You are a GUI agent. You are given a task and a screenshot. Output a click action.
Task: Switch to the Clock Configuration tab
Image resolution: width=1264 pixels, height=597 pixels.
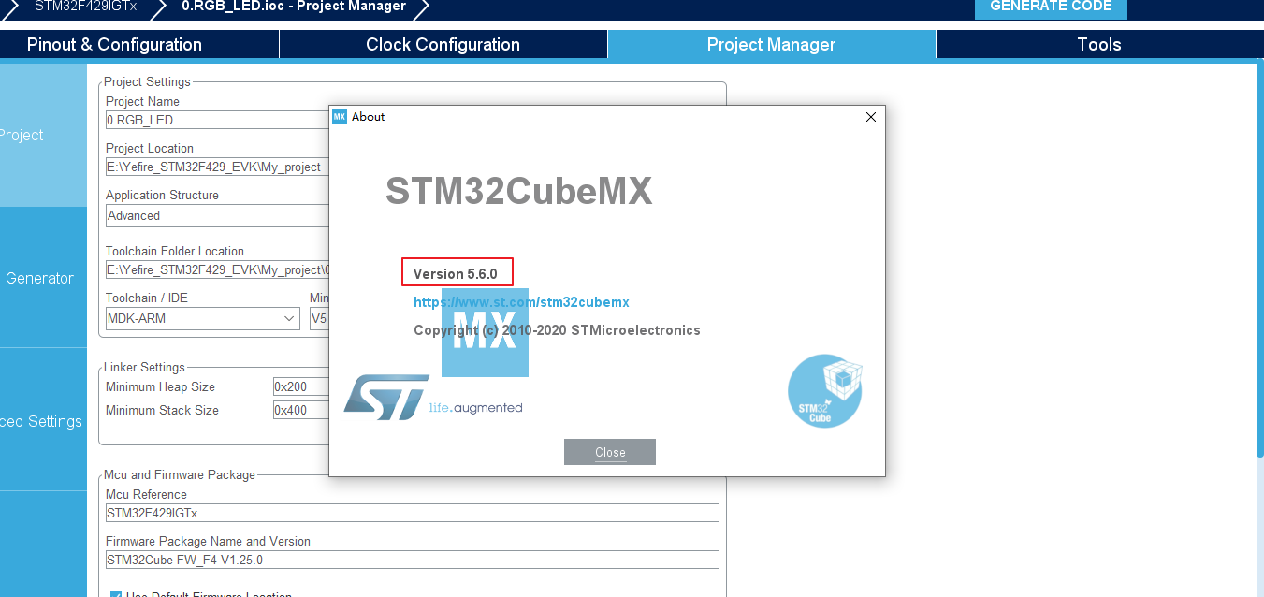pyautogui.click(x=443, y=44)
